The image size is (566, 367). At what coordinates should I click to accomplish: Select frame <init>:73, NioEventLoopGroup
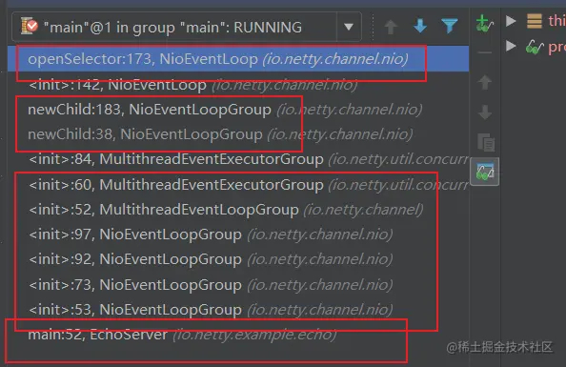[238, 285]
